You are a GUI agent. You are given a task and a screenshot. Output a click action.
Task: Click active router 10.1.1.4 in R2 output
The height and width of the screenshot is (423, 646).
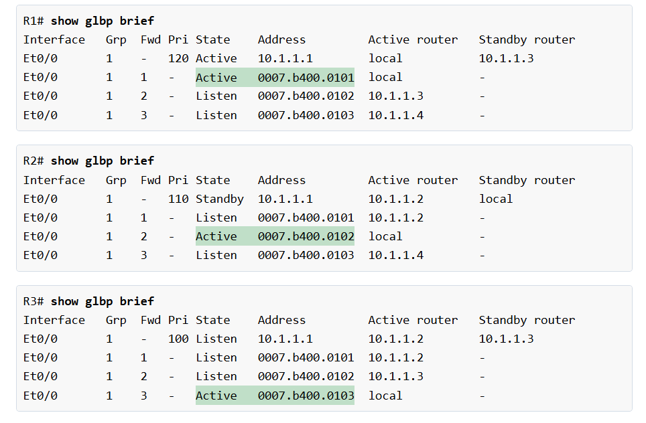[x=395, y=255]
